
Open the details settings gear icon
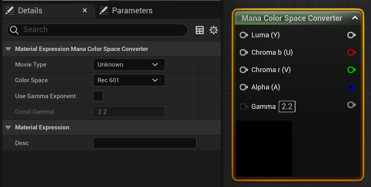214,30
